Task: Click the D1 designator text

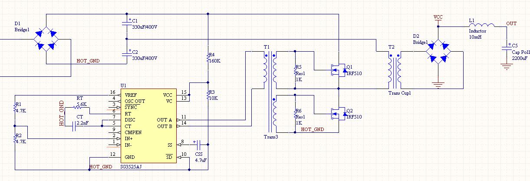Action: coord(18,23)
